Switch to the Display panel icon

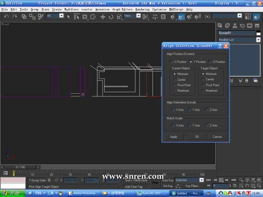(250, 26)
